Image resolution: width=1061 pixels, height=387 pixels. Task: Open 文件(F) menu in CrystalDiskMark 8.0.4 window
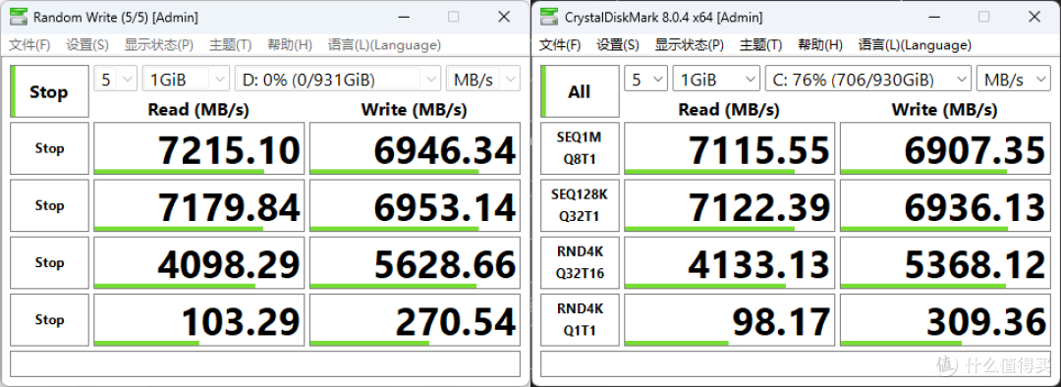560,44
